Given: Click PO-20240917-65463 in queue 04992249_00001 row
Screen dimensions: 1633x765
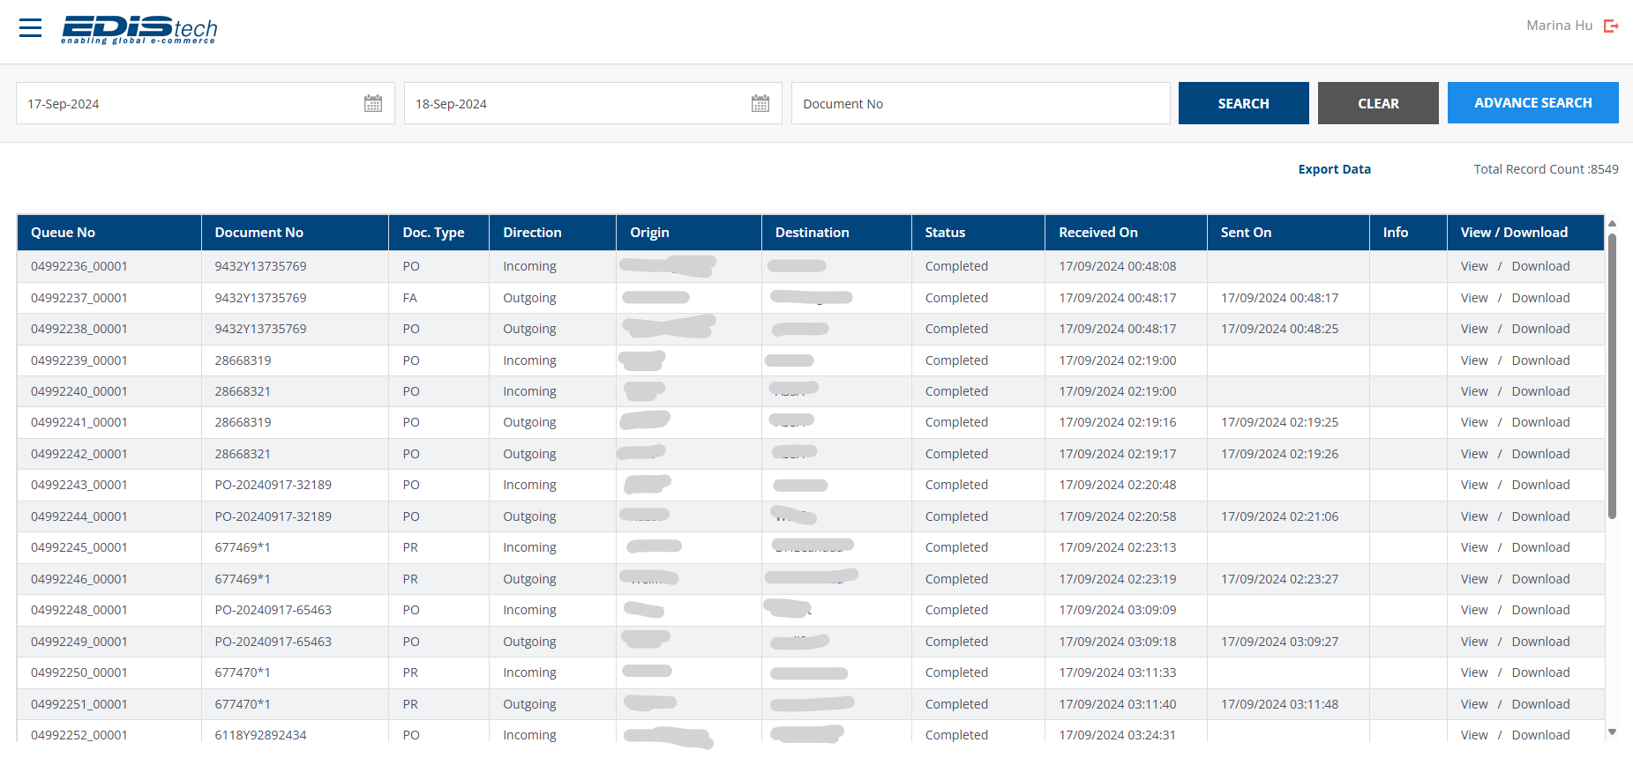Looking at the screenshot, I should (x=273, y=642).
